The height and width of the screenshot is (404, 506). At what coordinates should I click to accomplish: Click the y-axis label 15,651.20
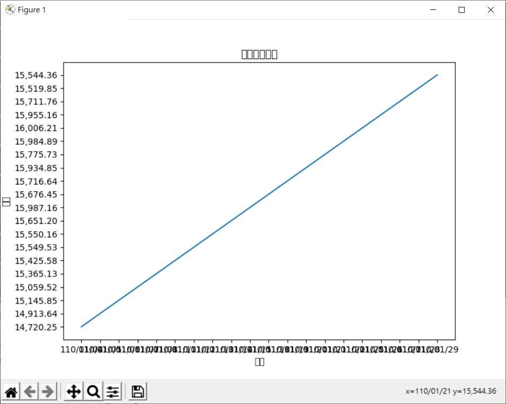pos(36,221)
